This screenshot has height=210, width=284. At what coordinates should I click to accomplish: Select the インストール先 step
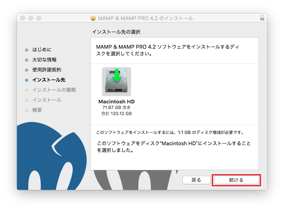tap(49, 80)
